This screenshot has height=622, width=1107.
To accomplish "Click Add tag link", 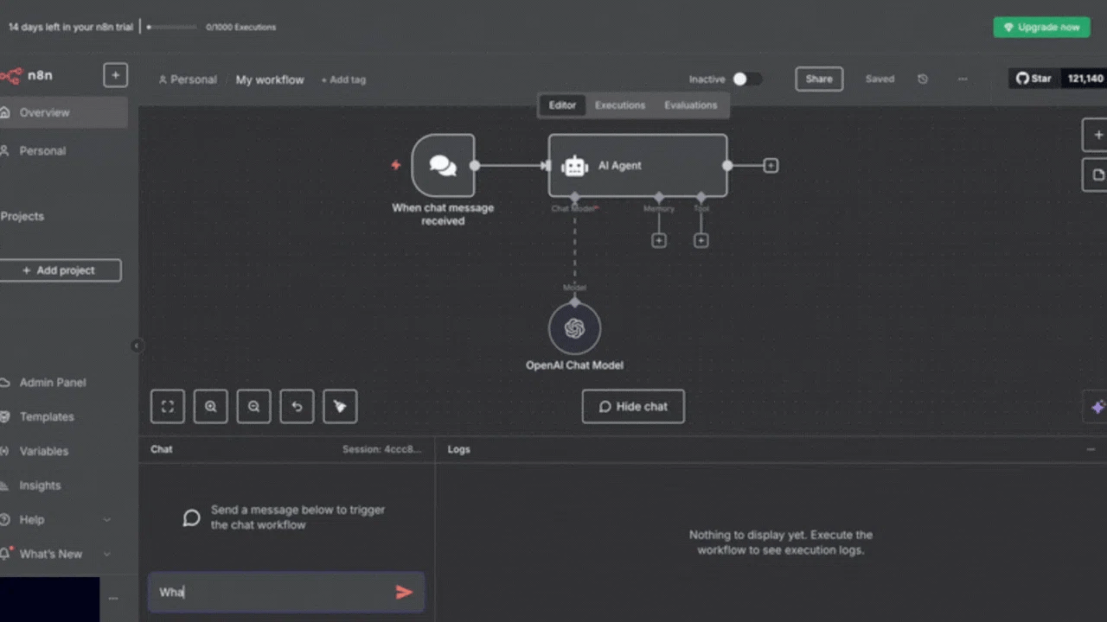I will pyautogui.click(x=343, y=79).
